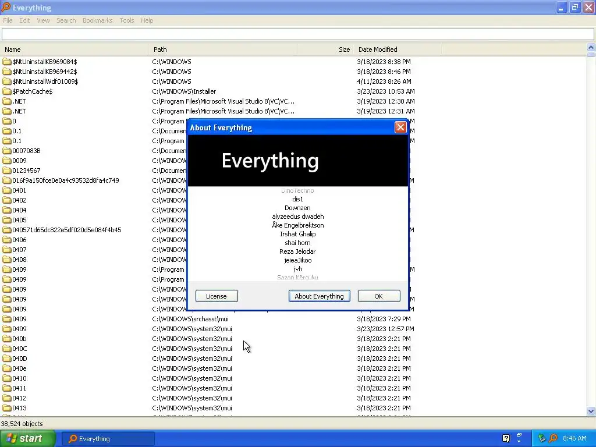Click the folder icon for 0410

click(x=7, y=378)
